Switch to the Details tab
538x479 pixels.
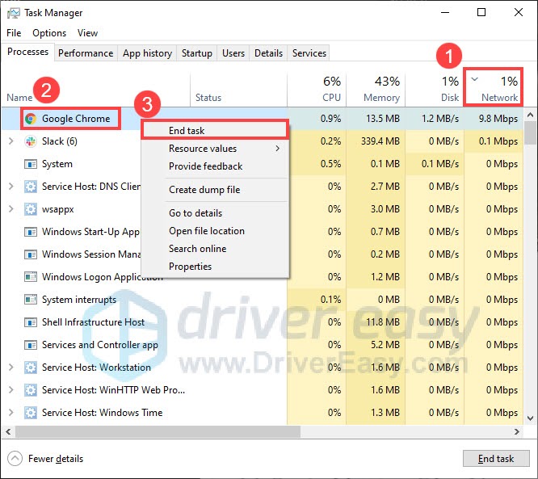click(x=269, y=53)
